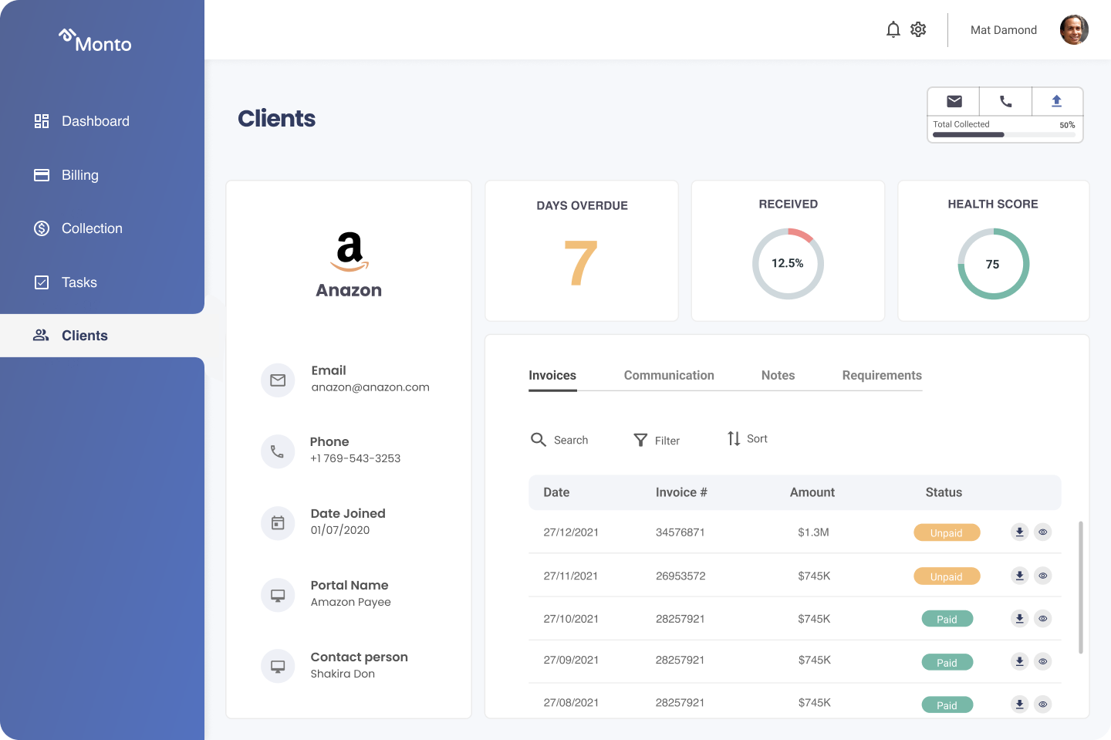Click the Amount column header
This screenshot has height=740, width=1111.
point(812,492)
